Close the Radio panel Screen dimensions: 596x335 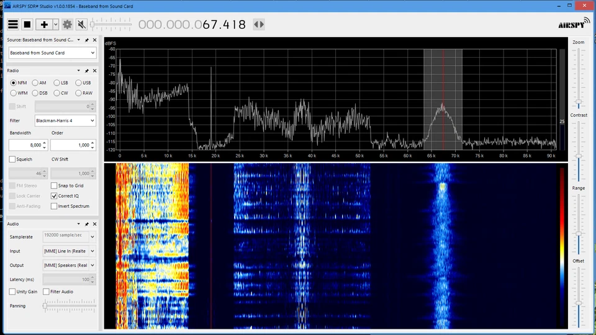pyautogui.click(x=94, y=71)
